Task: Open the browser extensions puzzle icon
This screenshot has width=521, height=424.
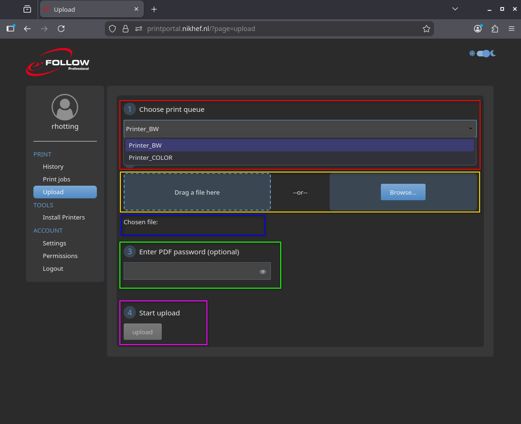Action: pyautogui.click(x=495, y=29)
